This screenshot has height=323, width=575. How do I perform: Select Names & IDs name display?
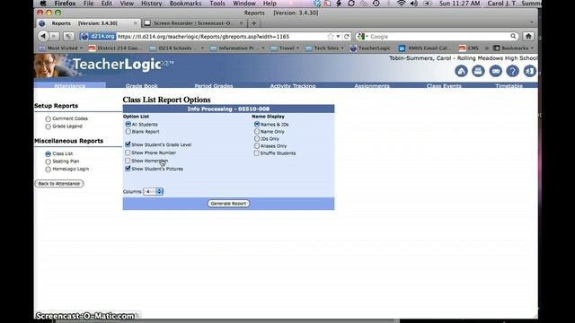click(257, 124)
